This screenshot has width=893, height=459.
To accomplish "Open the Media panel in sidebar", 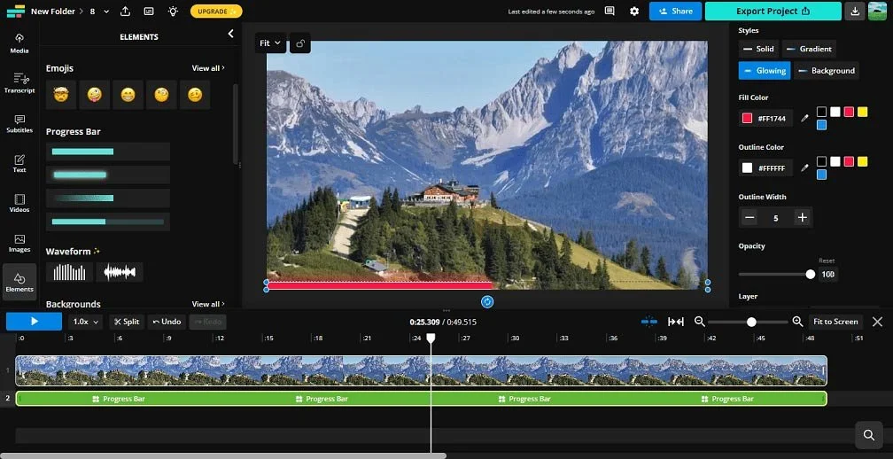I will (x=19, y=43).
